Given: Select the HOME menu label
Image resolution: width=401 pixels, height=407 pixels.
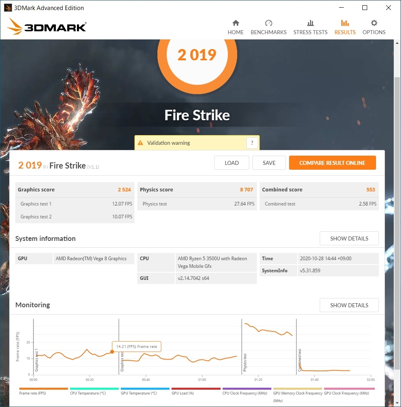Looking at the screenshot, I should [236, 32].
